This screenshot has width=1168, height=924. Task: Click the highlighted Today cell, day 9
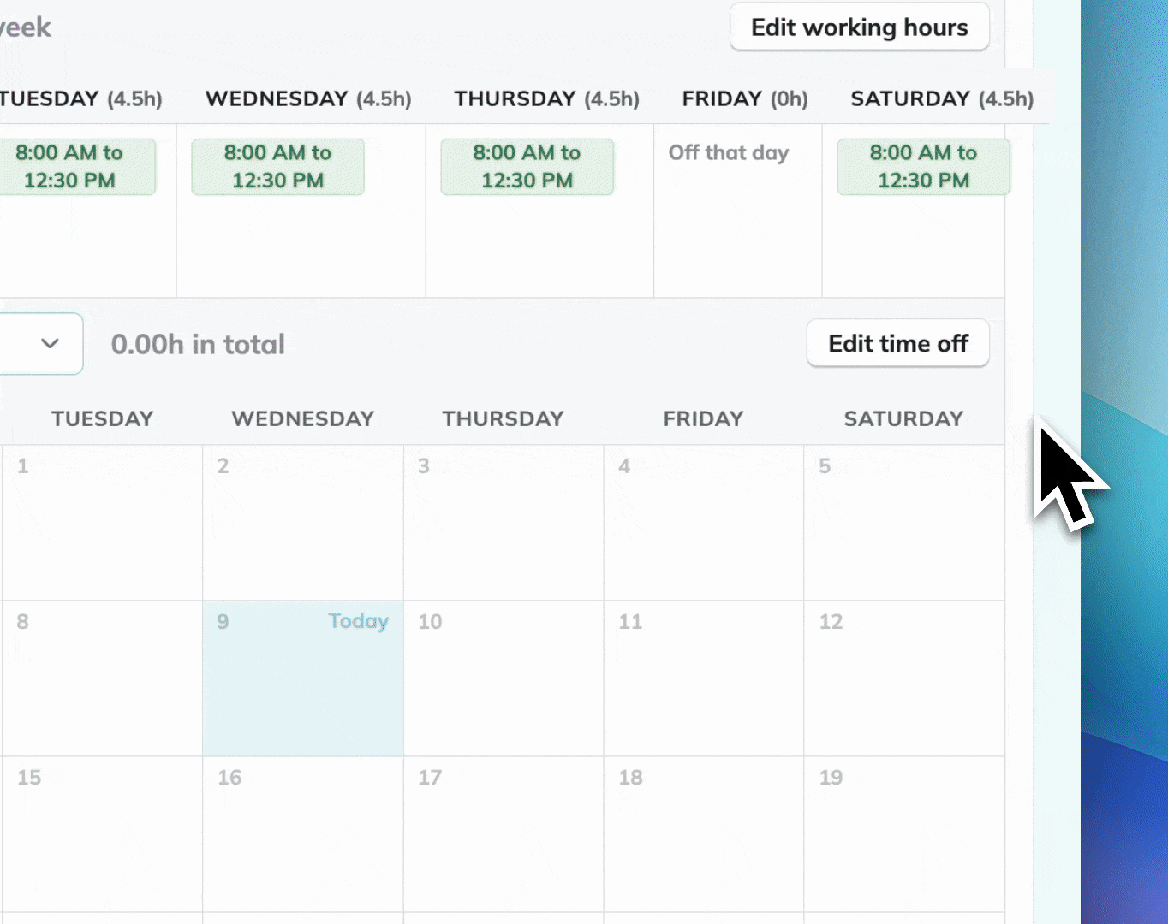click(x=302, y=678)
